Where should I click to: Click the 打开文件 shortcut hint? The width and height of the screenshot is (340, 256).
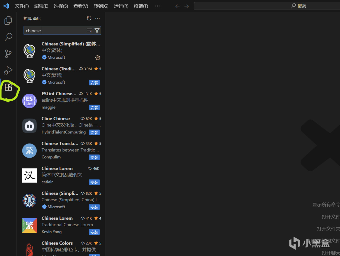(331, 217)
